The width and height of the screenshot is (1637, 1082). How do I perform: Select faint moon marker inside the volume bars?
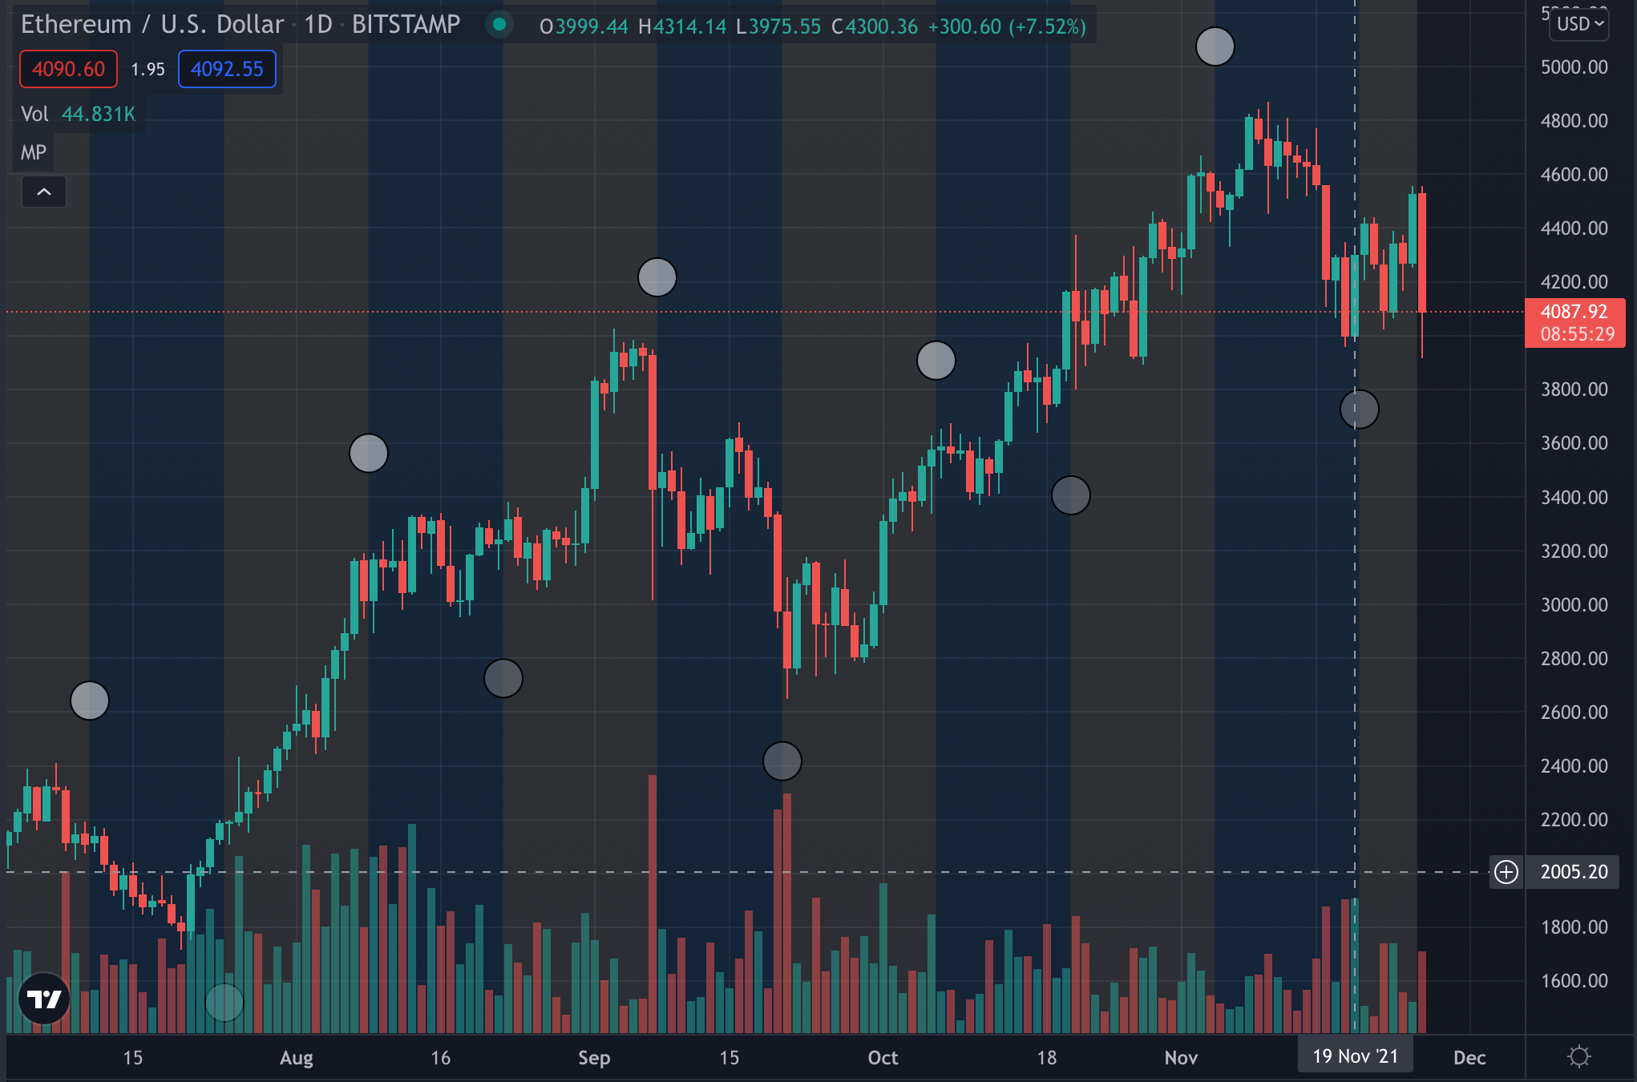pyautogui.click(x=224, y=1002)
